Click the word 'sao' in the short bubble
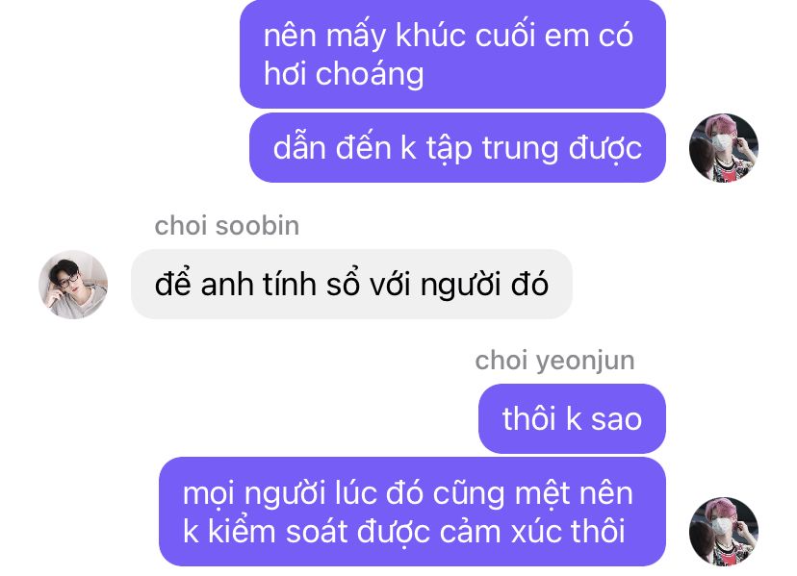The image size is (797, 576). point(617,419)
